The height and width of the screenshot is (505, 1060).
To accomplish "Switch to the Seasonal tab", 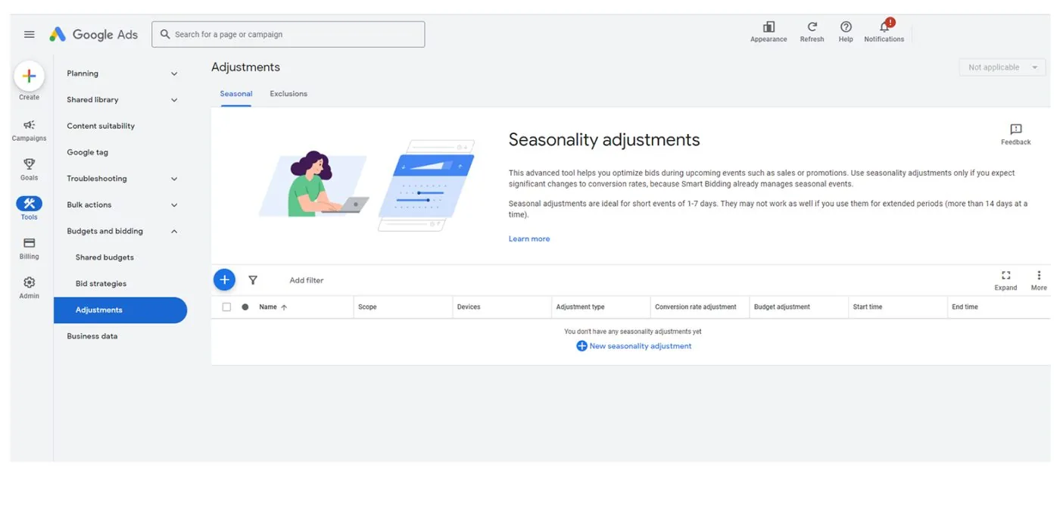I will coord(236,94).
